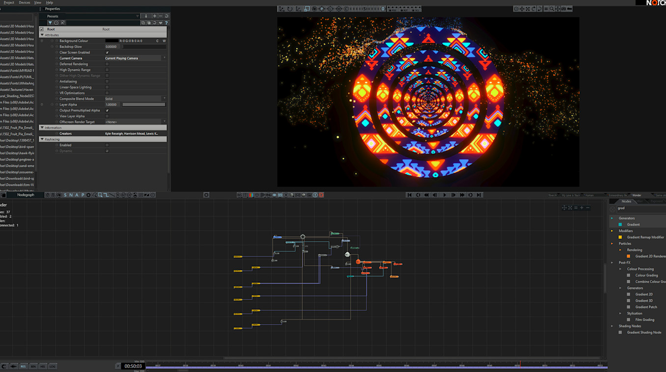Open the Help menu
Screen dimensions: 666x372
coord(49,2)
